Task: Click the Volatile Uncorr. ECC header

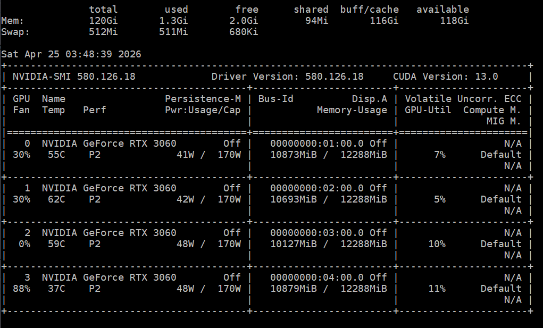Action: (463, 99)
